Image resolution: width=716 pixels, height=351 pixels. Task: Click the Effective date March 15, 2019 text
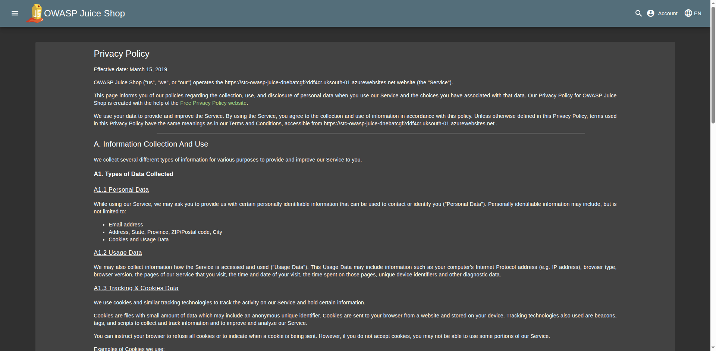pyautogui.click(x=131, y=69)
